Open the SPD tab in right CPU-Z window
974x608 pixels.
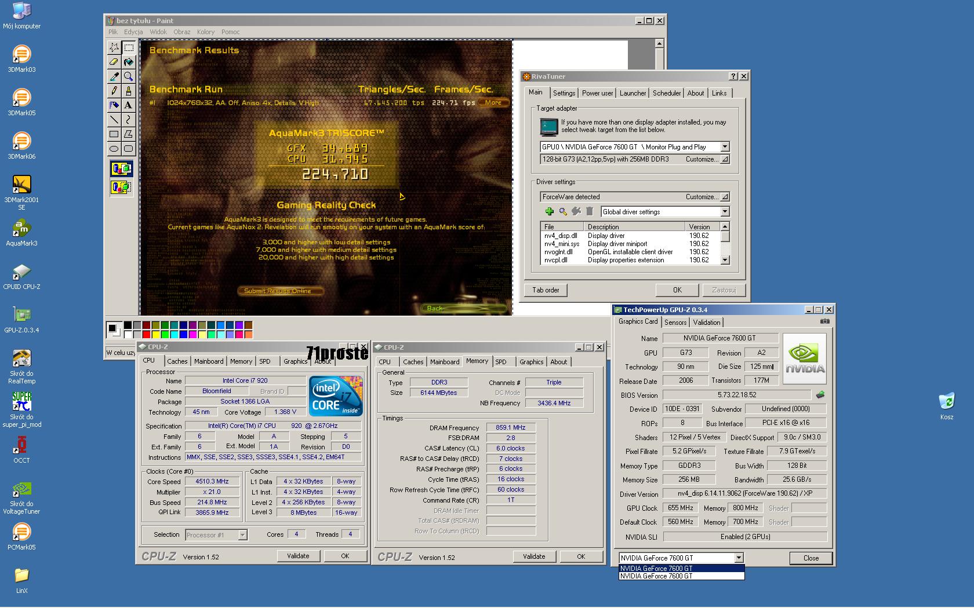tap(501, 362)
